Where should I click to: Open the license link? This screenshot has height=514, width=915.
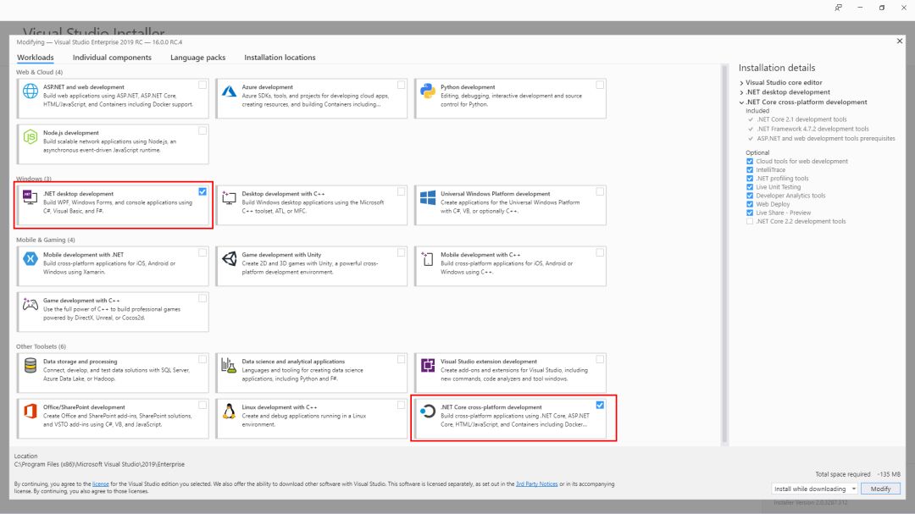[x=100, y=484]
